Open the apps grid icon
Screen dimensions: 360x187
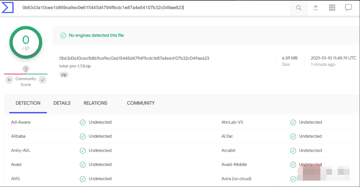(332, 8)
